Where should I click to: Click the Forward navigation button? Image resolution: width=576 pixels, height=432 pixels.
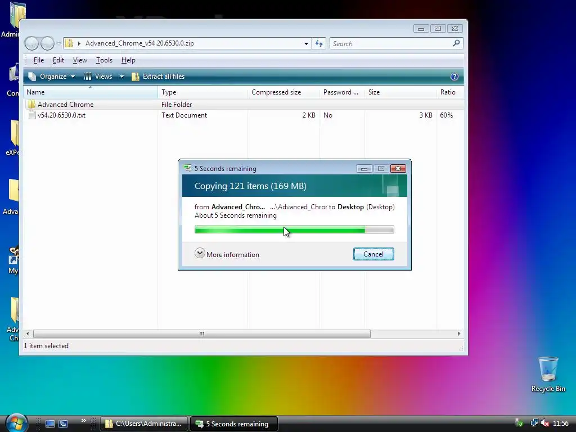tap(47, 43)
